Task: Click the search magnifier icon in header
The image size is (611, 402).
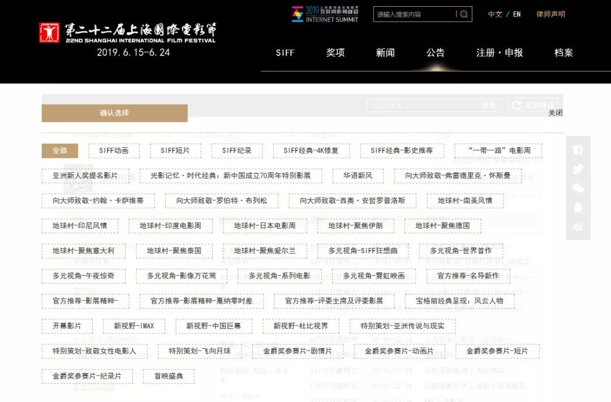Action: tap(464, 14)
